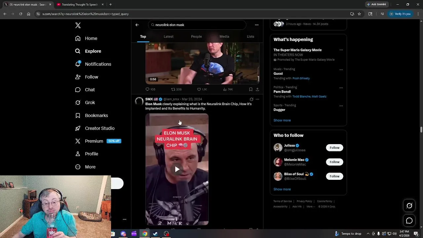Screen dimensions: 423x238
Task: Open a new browser tab
Action: [x=110, y=5]
